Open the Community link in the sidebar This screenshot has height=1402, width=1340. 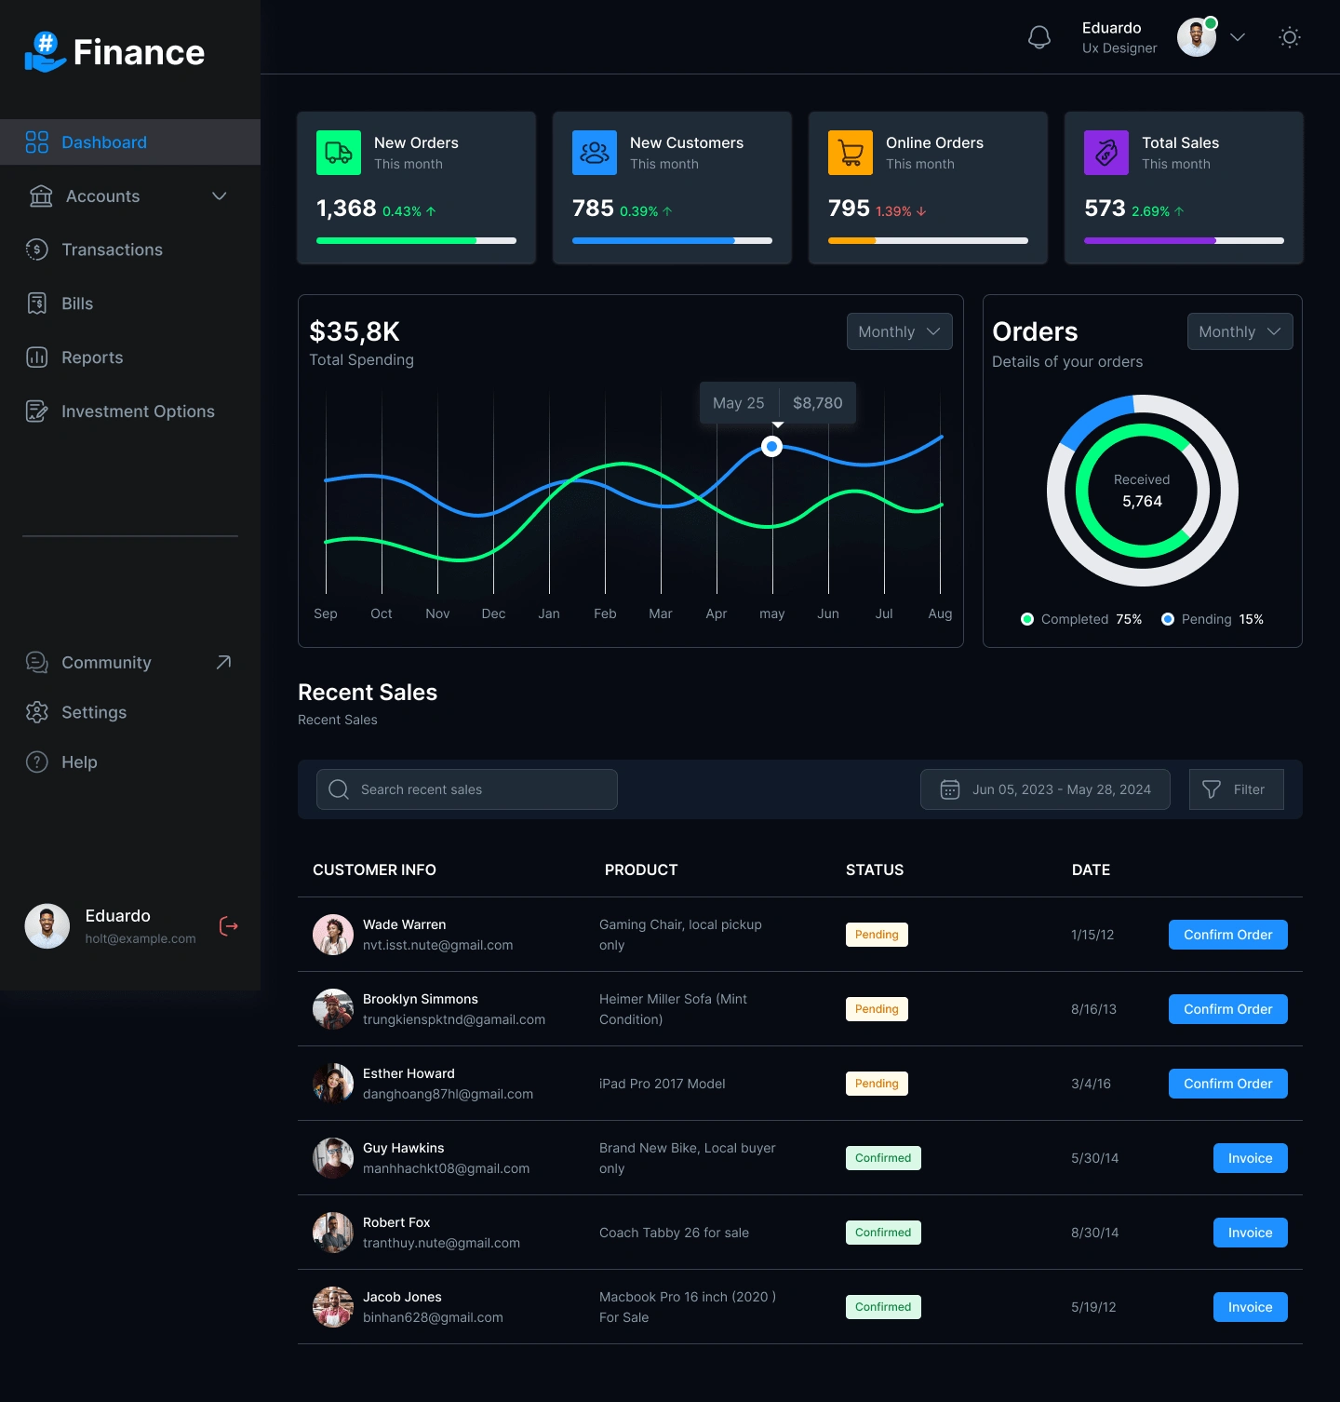(x=106, y=663)
